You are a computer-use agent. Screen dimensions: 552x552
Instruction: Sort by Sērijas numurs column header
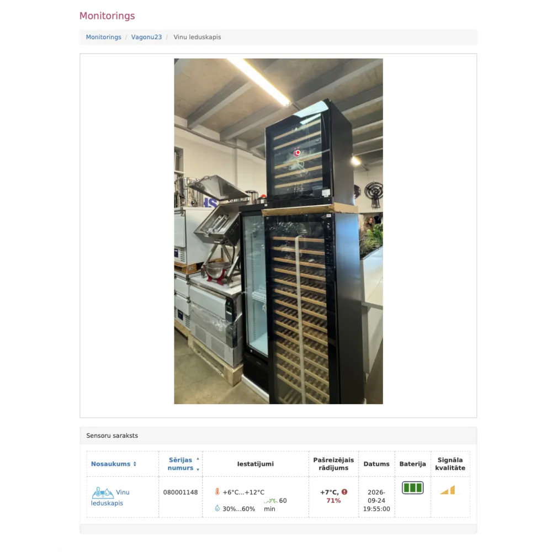coord(181,464)
